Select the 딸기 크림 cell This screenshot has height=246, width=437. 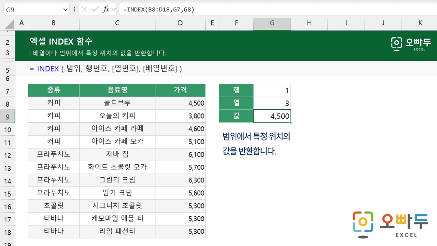pyautogui.click(x=117, y=193)
